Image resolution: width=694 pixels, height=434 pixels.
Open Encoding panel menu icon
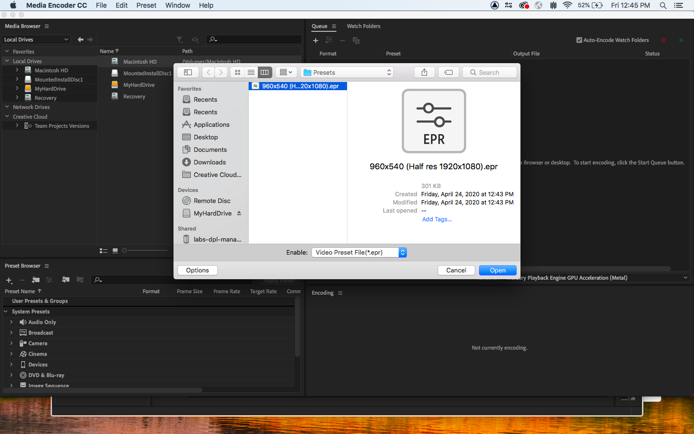click(x=340, y=293)
